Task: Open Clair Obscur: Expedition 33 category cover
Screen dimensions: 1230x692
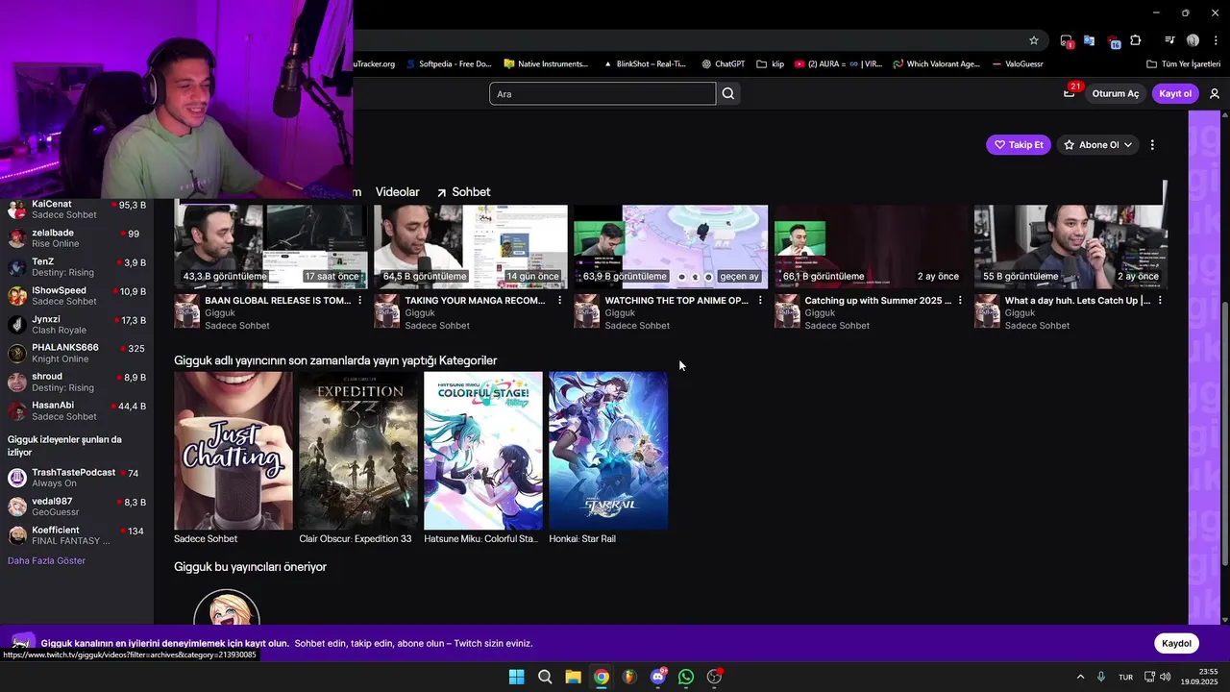Action: 358,451
